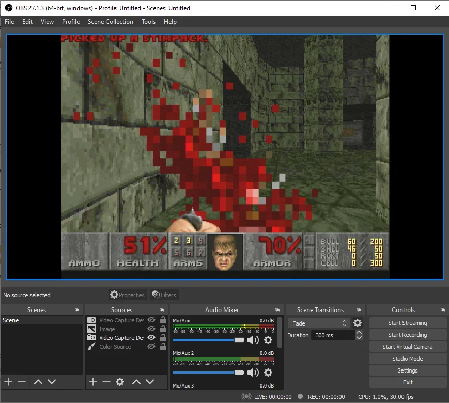Remove selected scene with minus icon
Image resolution: width=449 pixels, height=403 pixels.
(22, 382)
